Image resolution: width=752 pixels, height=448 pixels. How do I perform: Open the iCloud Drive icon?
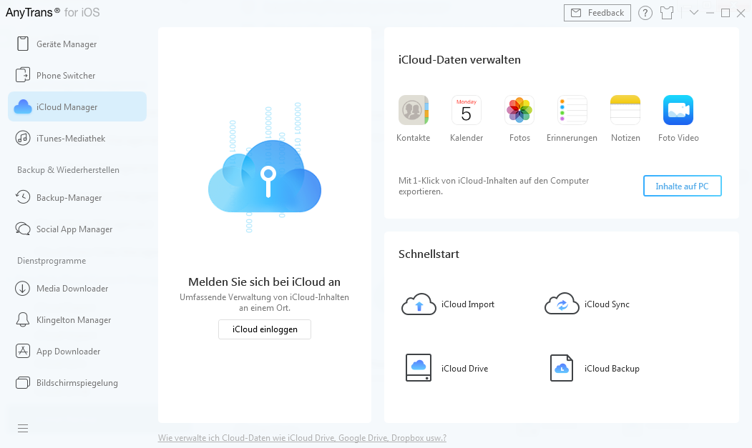[x=419, y=368]
